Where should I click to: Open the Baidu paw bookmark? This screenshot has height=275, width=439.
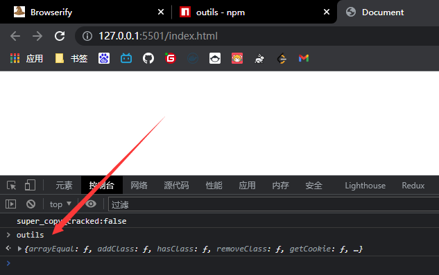(104, 58)
